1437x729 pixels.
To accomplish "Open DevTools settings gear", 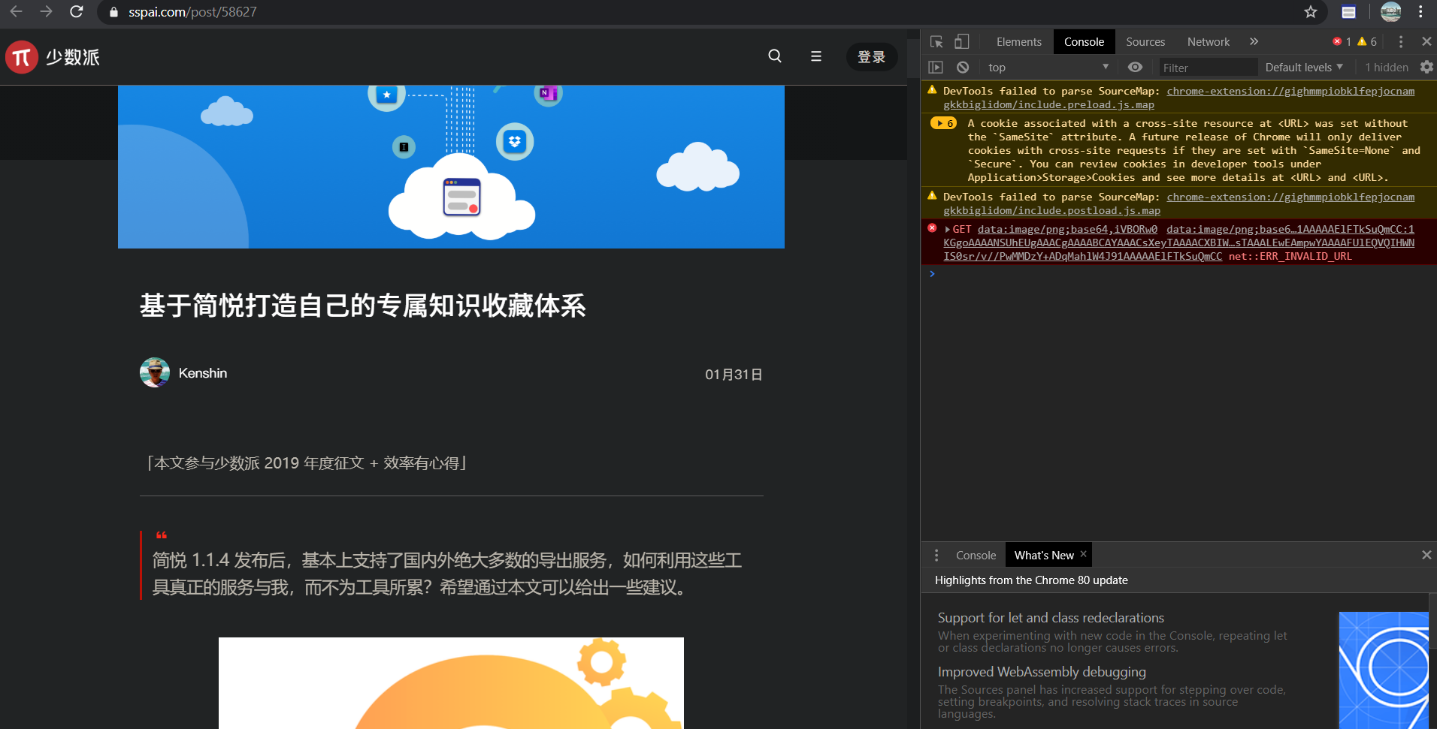I will (x=1426, y=67).
